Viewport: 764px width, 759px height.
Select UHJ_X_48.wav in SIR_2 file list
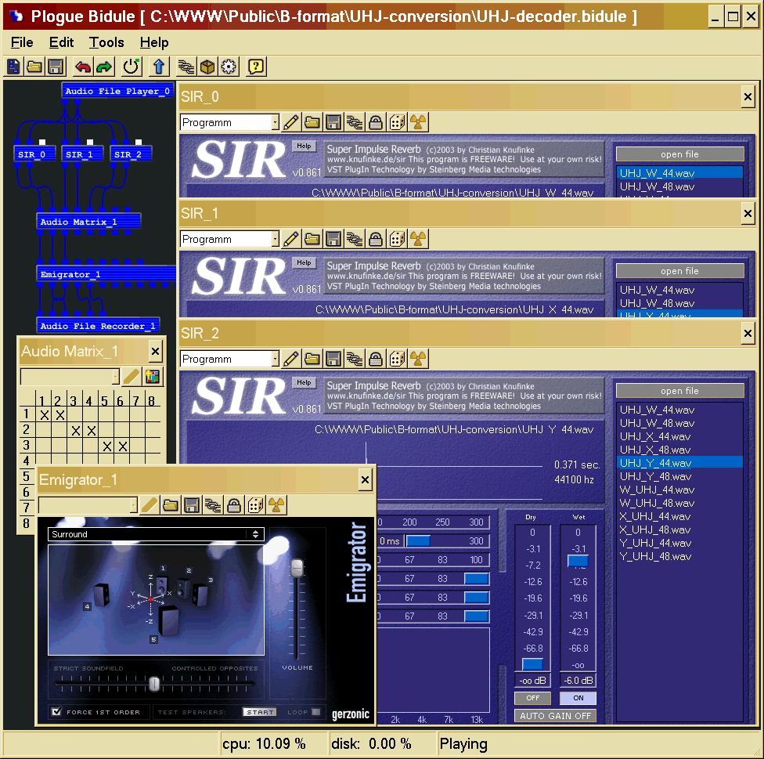679,450
